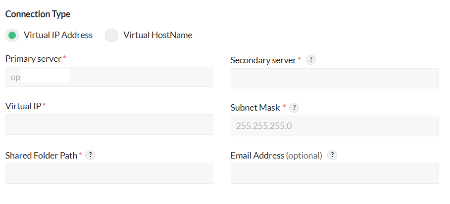Click the "Email Address (optional)" label
450x204 pixels.
coord(276,155)
